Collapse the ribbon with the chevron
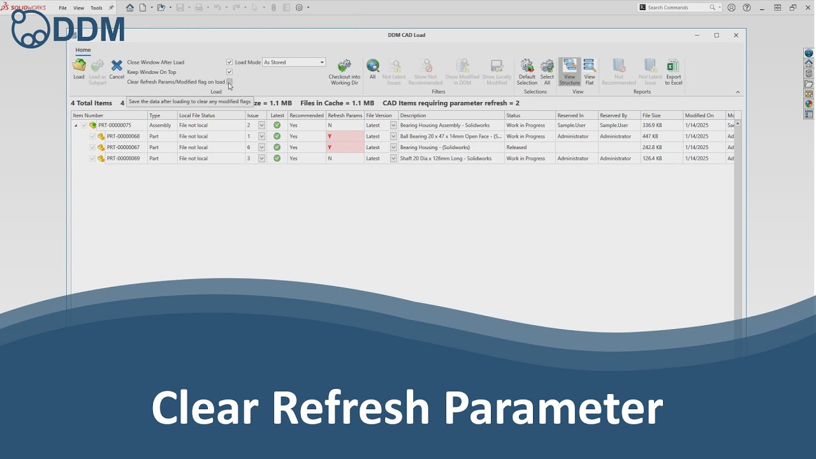This screenshot has height=459, width=816. click(738, 92)
